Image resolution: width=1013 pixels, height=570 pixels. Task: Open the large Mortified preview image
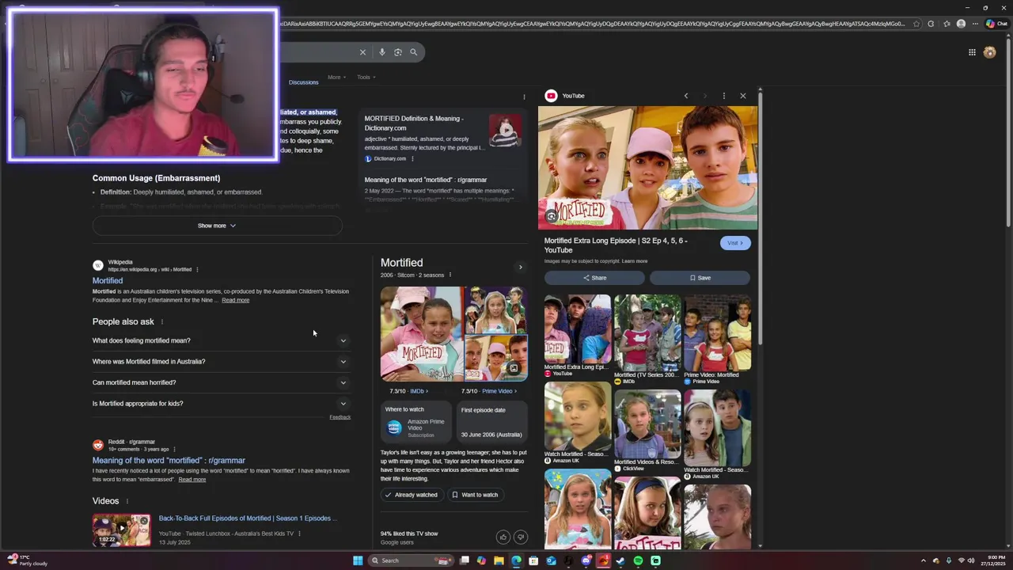647,169
